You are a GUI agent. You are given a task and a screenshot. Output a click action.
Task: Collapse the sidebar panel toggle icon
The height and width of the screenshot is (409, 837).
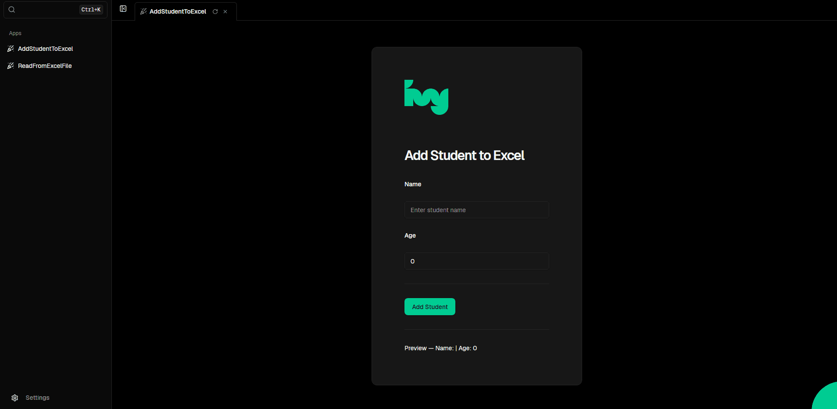click(123, 9)
